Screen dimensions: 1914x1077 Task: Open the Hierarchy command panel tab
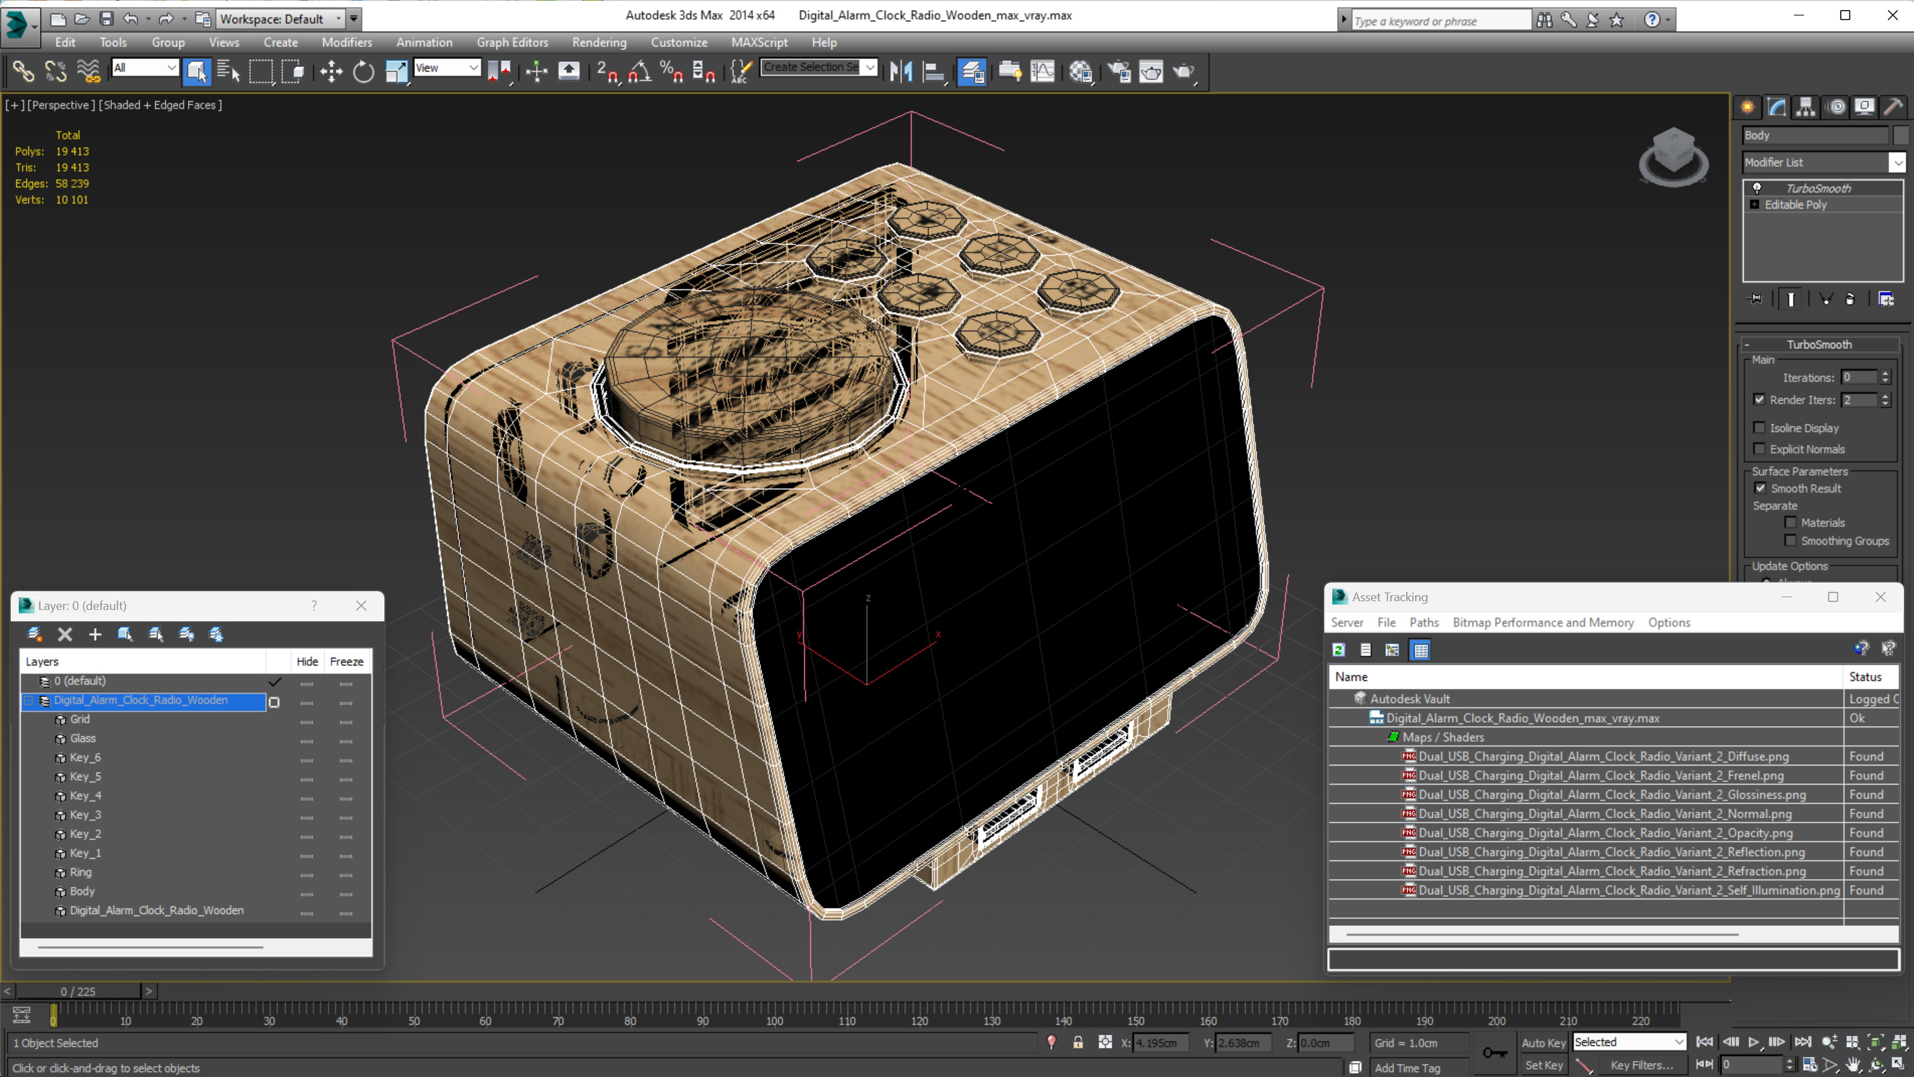pos(1805,107)
